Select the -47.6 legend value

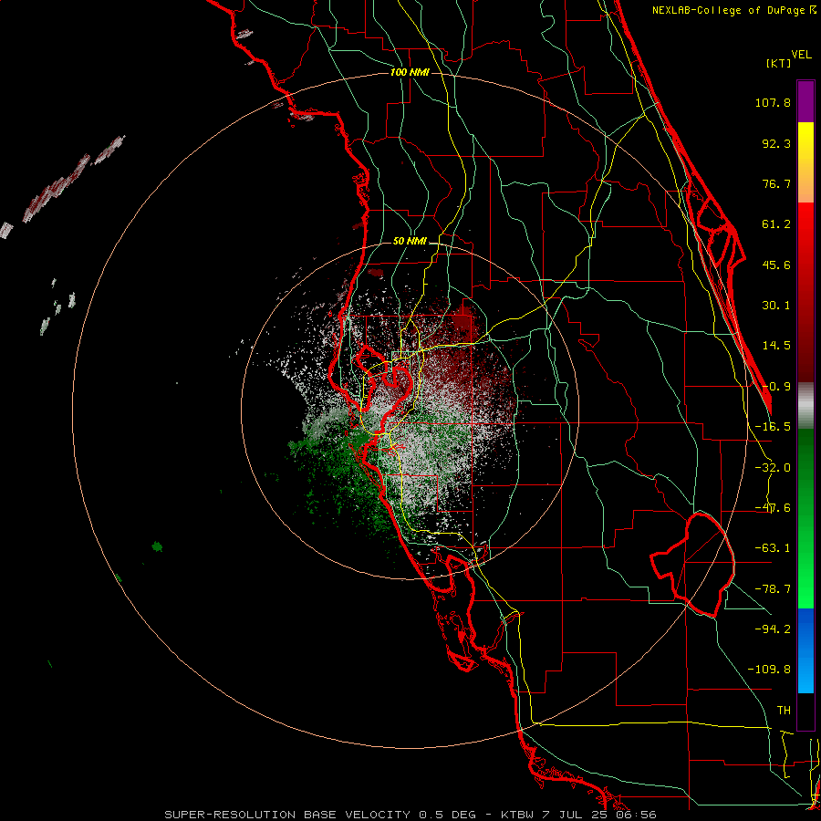pyautogui.click(x=773, y=508)
